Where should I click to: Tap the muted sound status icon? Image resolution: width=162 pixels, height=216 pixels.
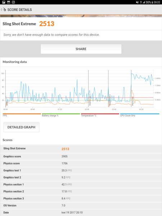point(138,2)
